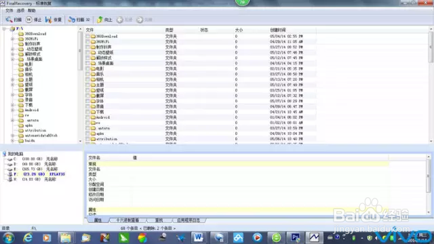Open the 应用程序日志 tab
The height and width of the screenshot is (244, 434).
[x=189, y=220]
